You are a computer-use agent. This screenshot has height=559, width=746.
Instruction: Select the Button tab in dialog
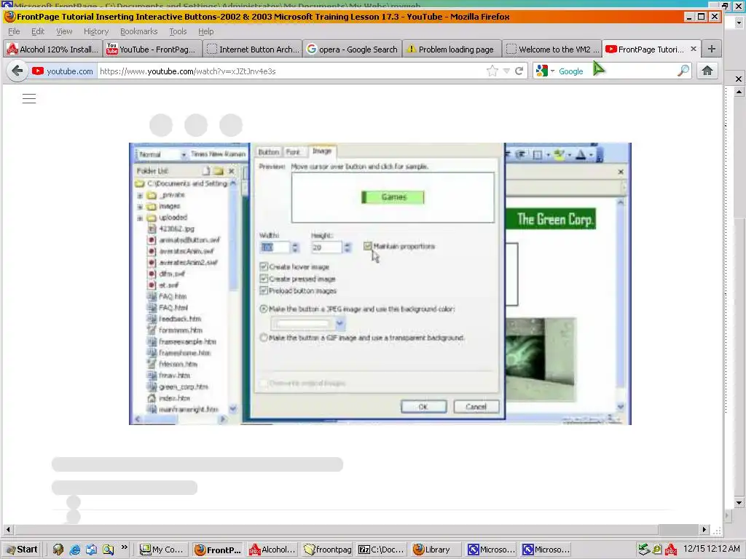tap(268, 152)
